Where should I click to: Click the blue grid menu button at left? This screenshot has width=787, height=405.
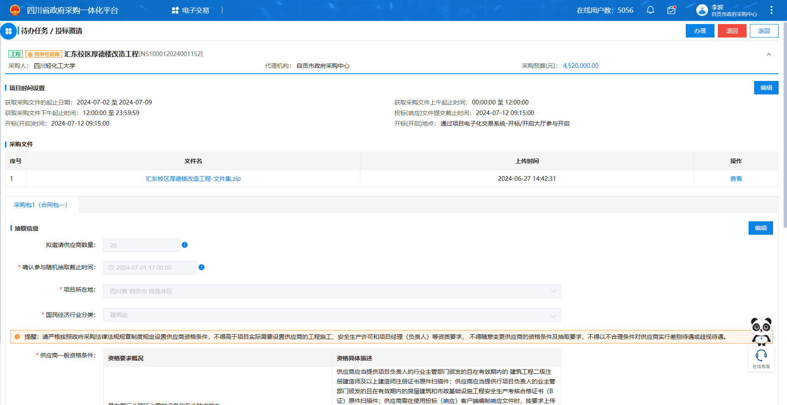8,31
